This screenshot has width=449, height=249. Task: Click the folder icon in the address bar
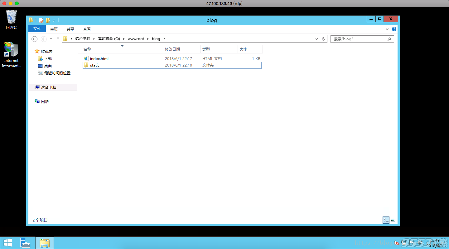[65, 39]
